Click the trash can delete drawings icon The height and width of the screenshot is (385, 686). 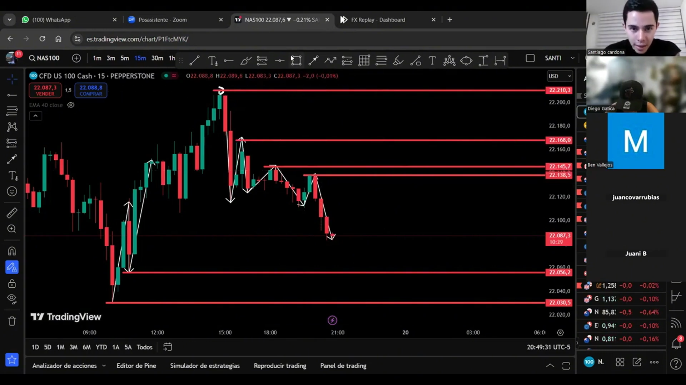[12, 321]
